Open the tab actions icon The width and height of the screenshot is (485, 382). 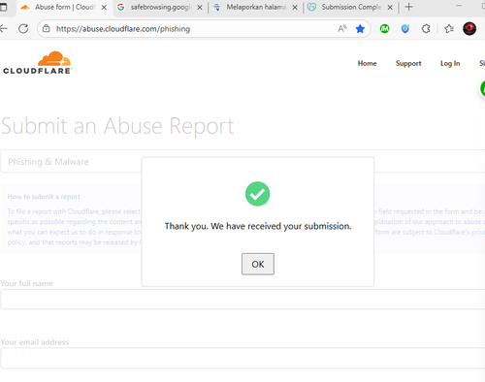(3, 7)
